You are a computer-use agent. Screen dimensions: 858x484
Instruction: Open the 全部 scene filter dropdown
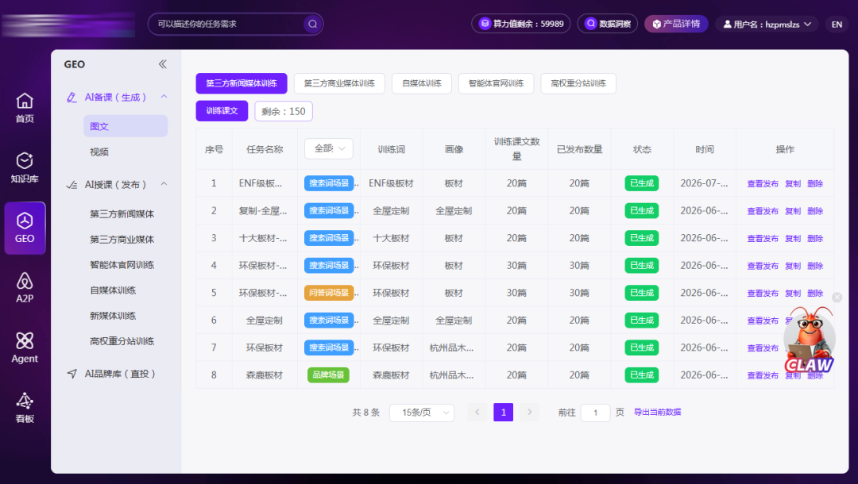click(329, 148)
